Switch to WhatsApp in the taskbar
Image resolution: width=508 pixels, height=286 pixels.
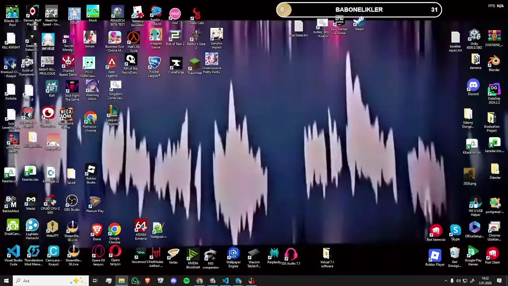coord(135,281)
